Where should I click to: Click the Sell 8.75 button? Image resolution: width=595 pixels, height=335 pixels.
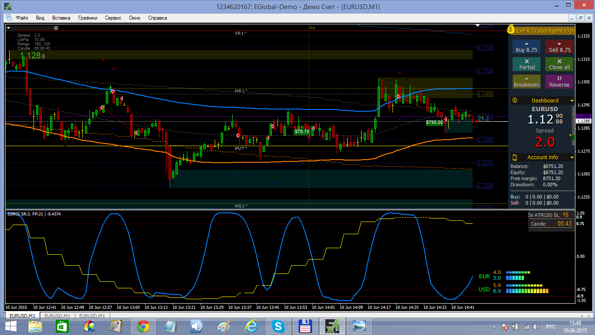559,47
